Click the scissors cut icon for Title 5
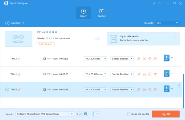The height and width of the screenshot is (120, 185). point(144,89)
